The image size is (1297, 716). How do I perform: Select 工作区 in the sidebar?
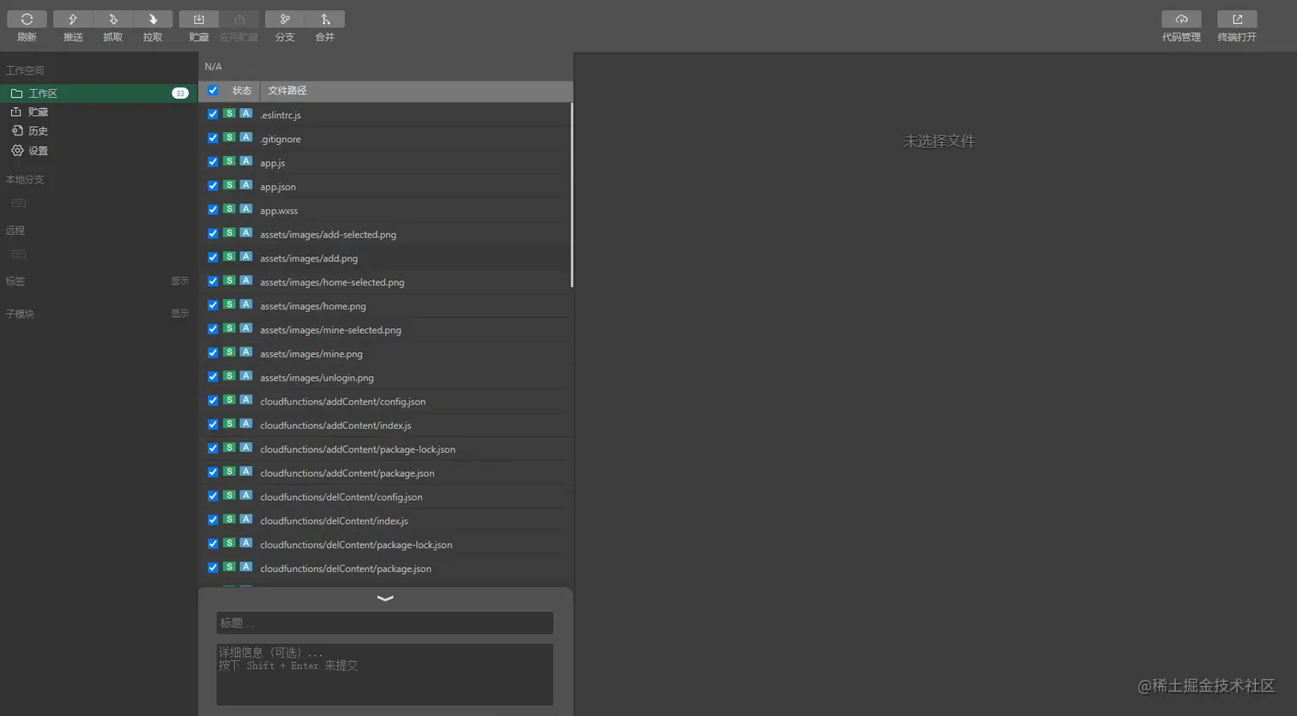99,93
